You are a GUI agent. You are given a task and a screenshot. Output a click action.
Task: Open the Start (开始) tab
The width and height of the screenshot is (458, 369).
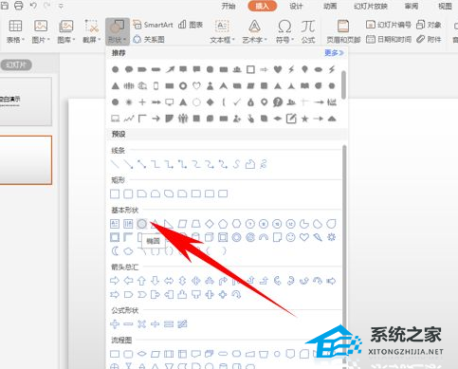tap(229, 6)
